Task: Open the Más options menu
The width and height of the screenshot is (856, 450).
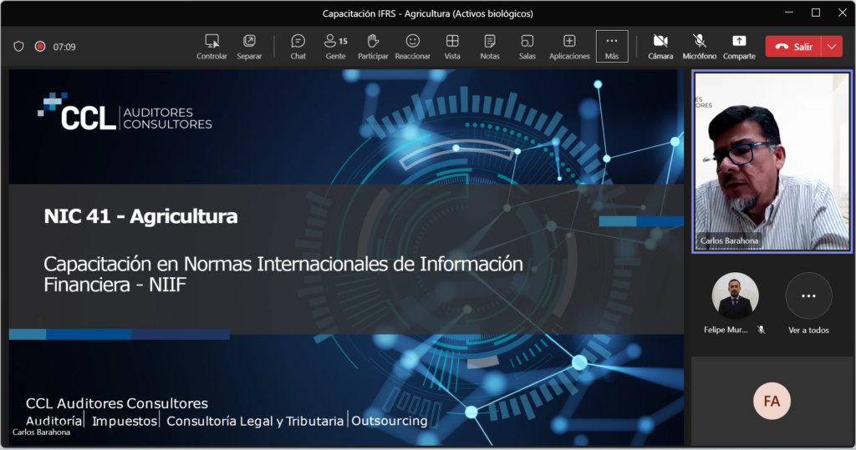Action: point(612,47)
